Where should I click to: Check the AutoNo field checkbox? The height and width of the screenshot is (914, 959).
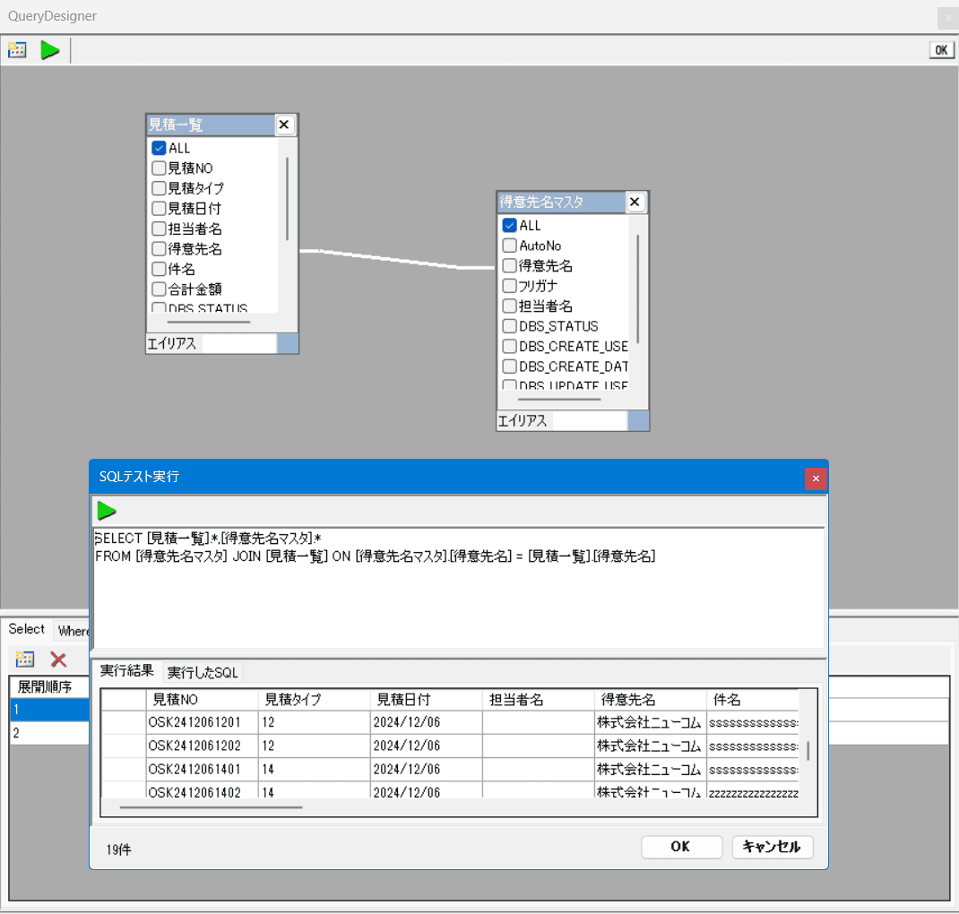coord(510,246)
